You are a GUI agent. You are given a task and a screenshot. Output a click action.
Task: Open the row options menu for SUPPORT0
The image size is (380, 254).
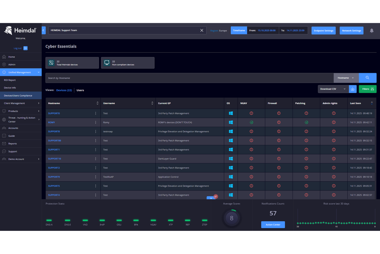click(96, 113)
